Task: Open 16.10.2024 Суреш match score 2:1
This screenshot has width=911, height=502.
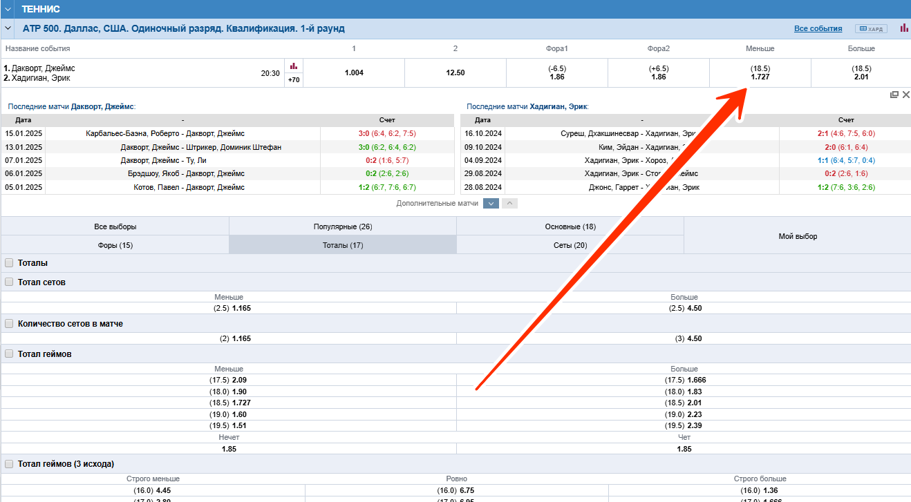Action: (x=847, y=133)
